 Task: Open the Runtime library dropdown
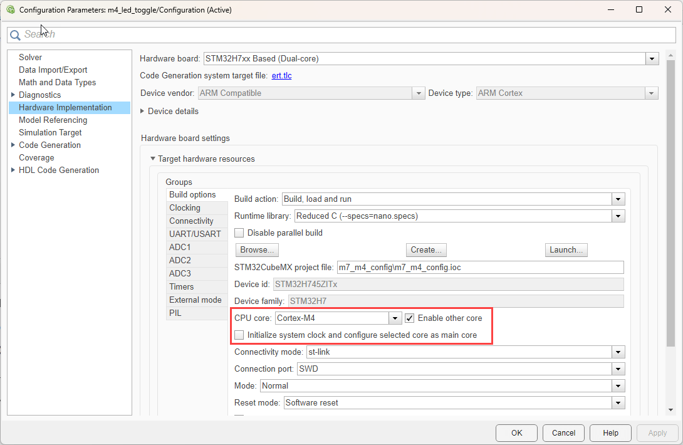click(x=618, y=216)
